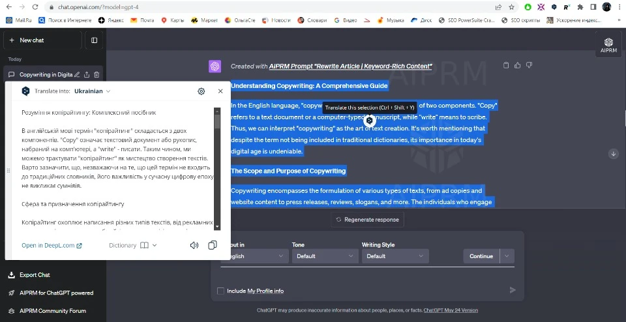Click the thumbs up on response

[518, 65]
